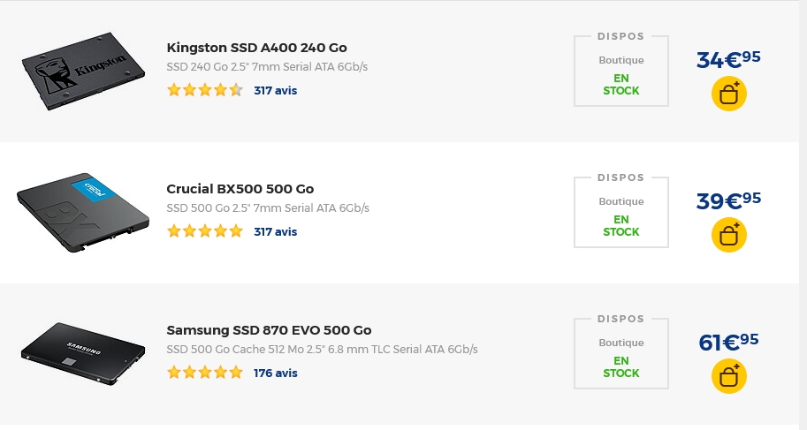Click Samsung 870 EVO product image
This screenshot has height=430, width=807.
82,354
